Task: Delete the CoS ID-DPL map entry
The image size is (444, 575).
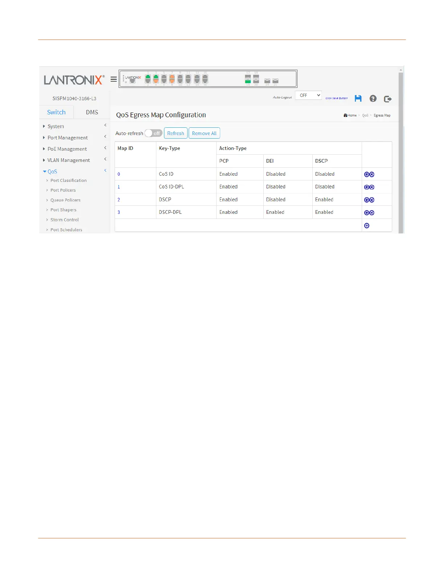Action: tap(372, 187)
